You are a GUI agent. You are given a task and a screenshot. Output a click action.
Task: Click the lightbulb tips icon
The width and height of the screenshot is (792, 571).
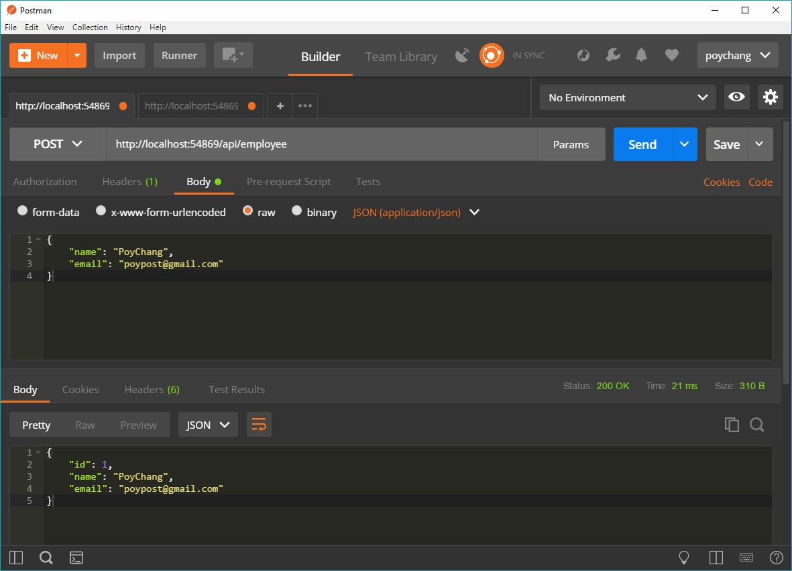[x=684, y=558]
